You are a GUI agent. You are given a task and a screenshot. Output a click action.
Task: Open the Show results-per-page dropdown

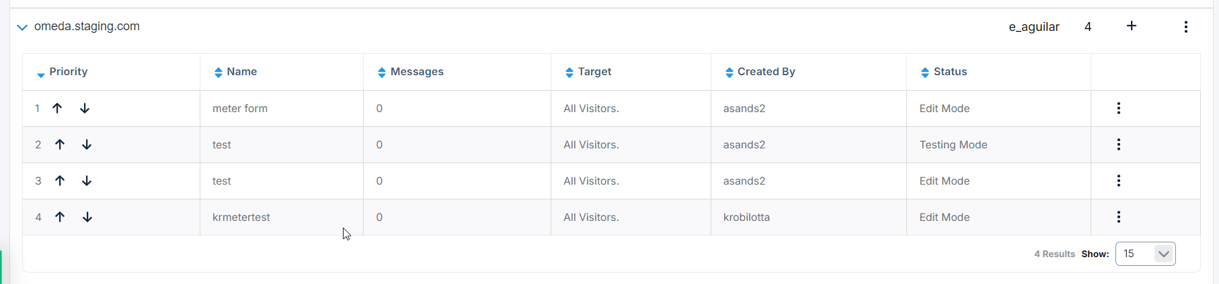click(x=1145, y=254)
